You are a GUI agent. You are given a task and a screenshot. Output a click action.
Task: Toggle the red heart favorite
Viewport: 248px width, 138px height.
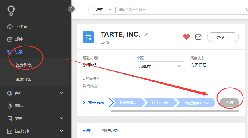coord(186,37)
